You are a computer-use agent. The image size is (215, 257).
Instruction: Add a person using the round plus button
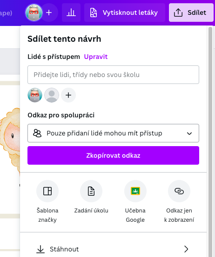click(x=68, y=95)
